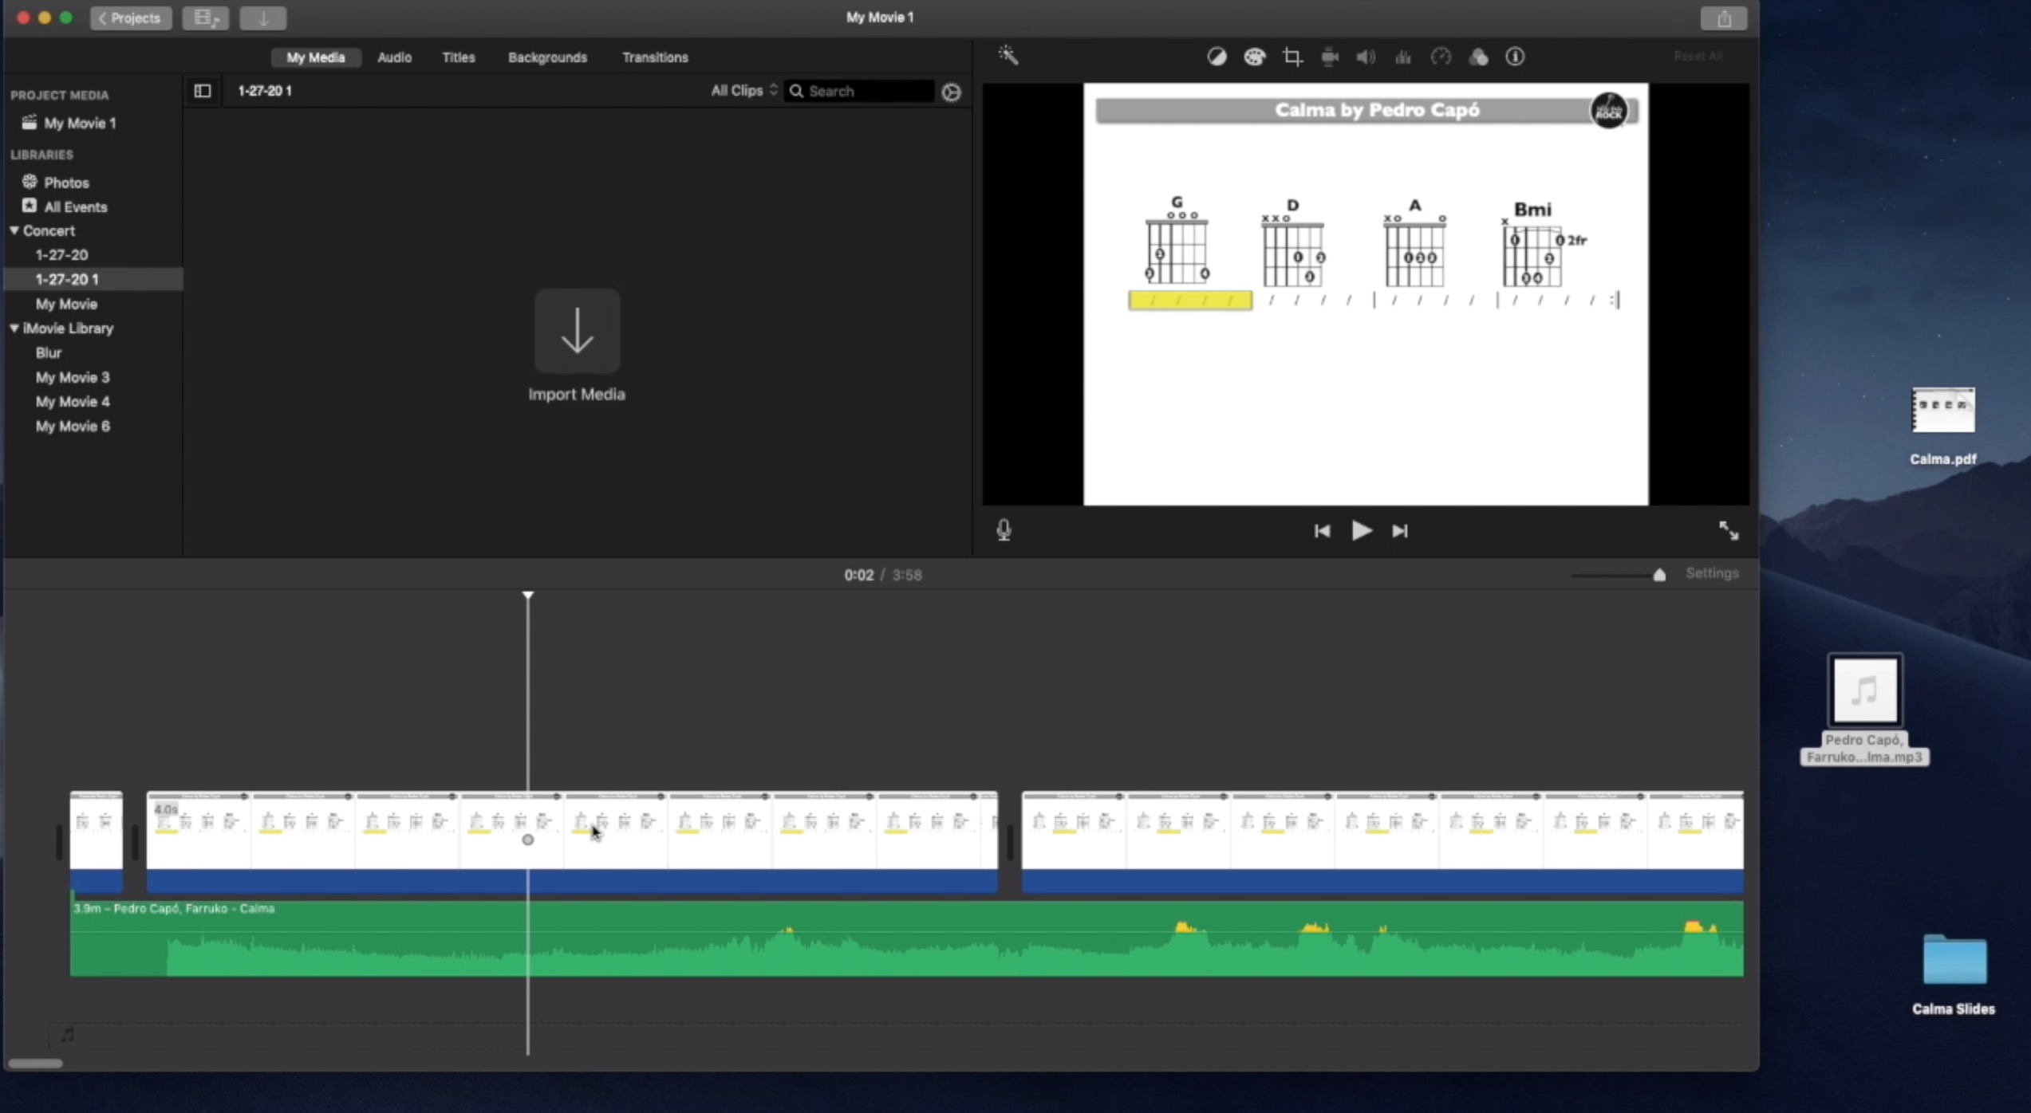Switch to the Audio tab
Viewport: 2031px width, 1113px height.
coord(394,57)
